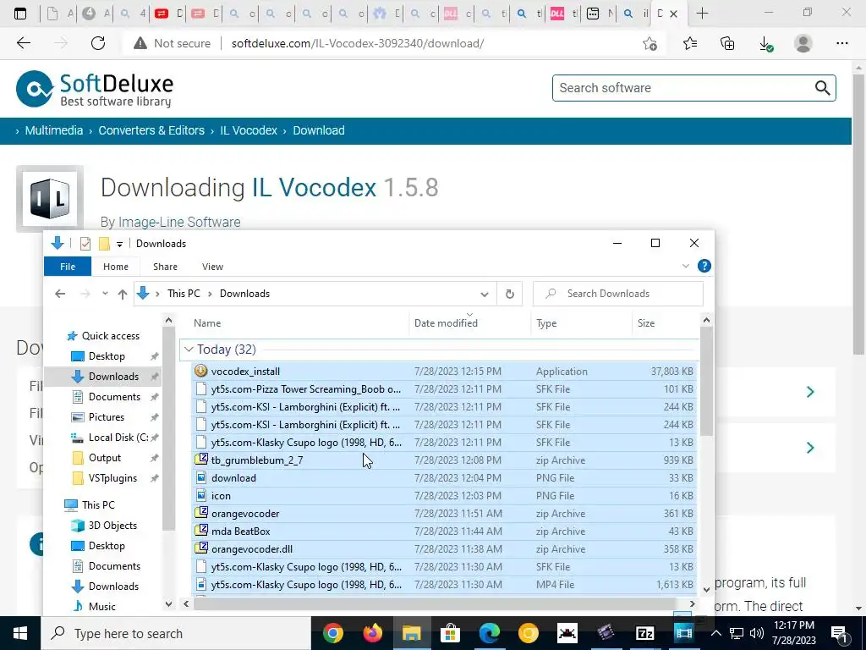Viewport: 866px width, 650px height.
Task: Click Explorer Properties quick access icon
Action: [x=85, y=244]
